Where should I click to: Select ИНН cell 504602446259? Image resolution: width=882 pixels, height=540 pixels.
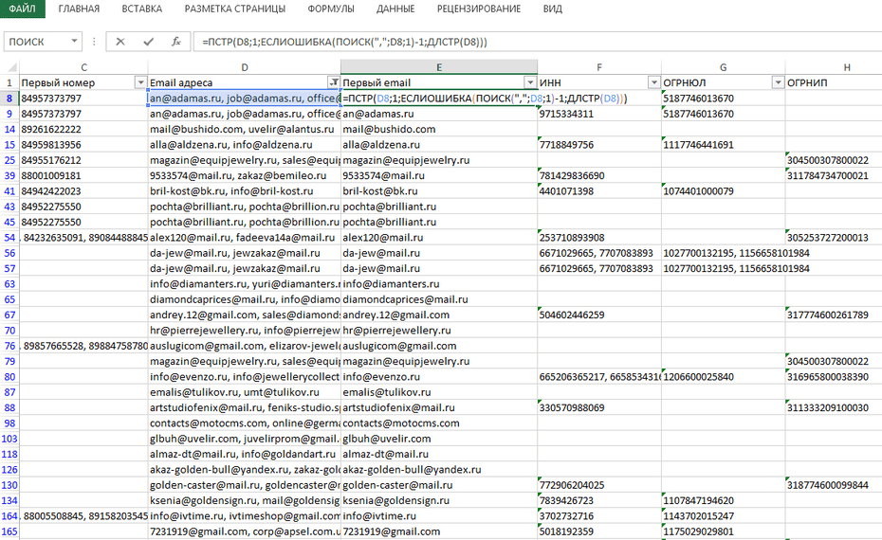[x=599, y=315]
